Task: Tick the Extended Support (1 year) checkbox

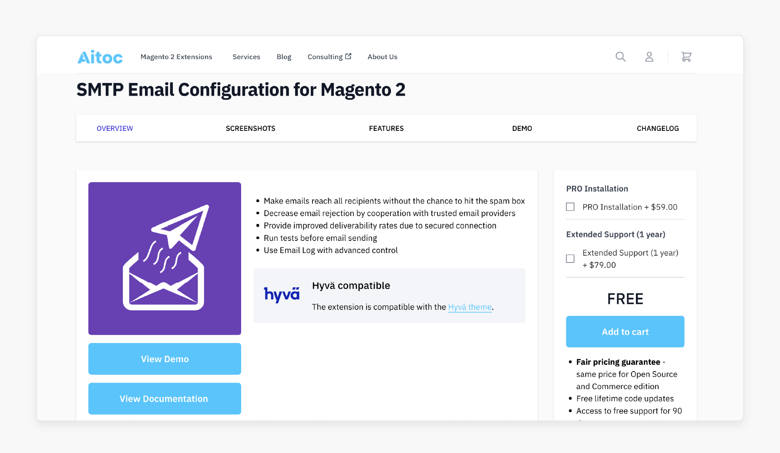Action: coord(570,259)
